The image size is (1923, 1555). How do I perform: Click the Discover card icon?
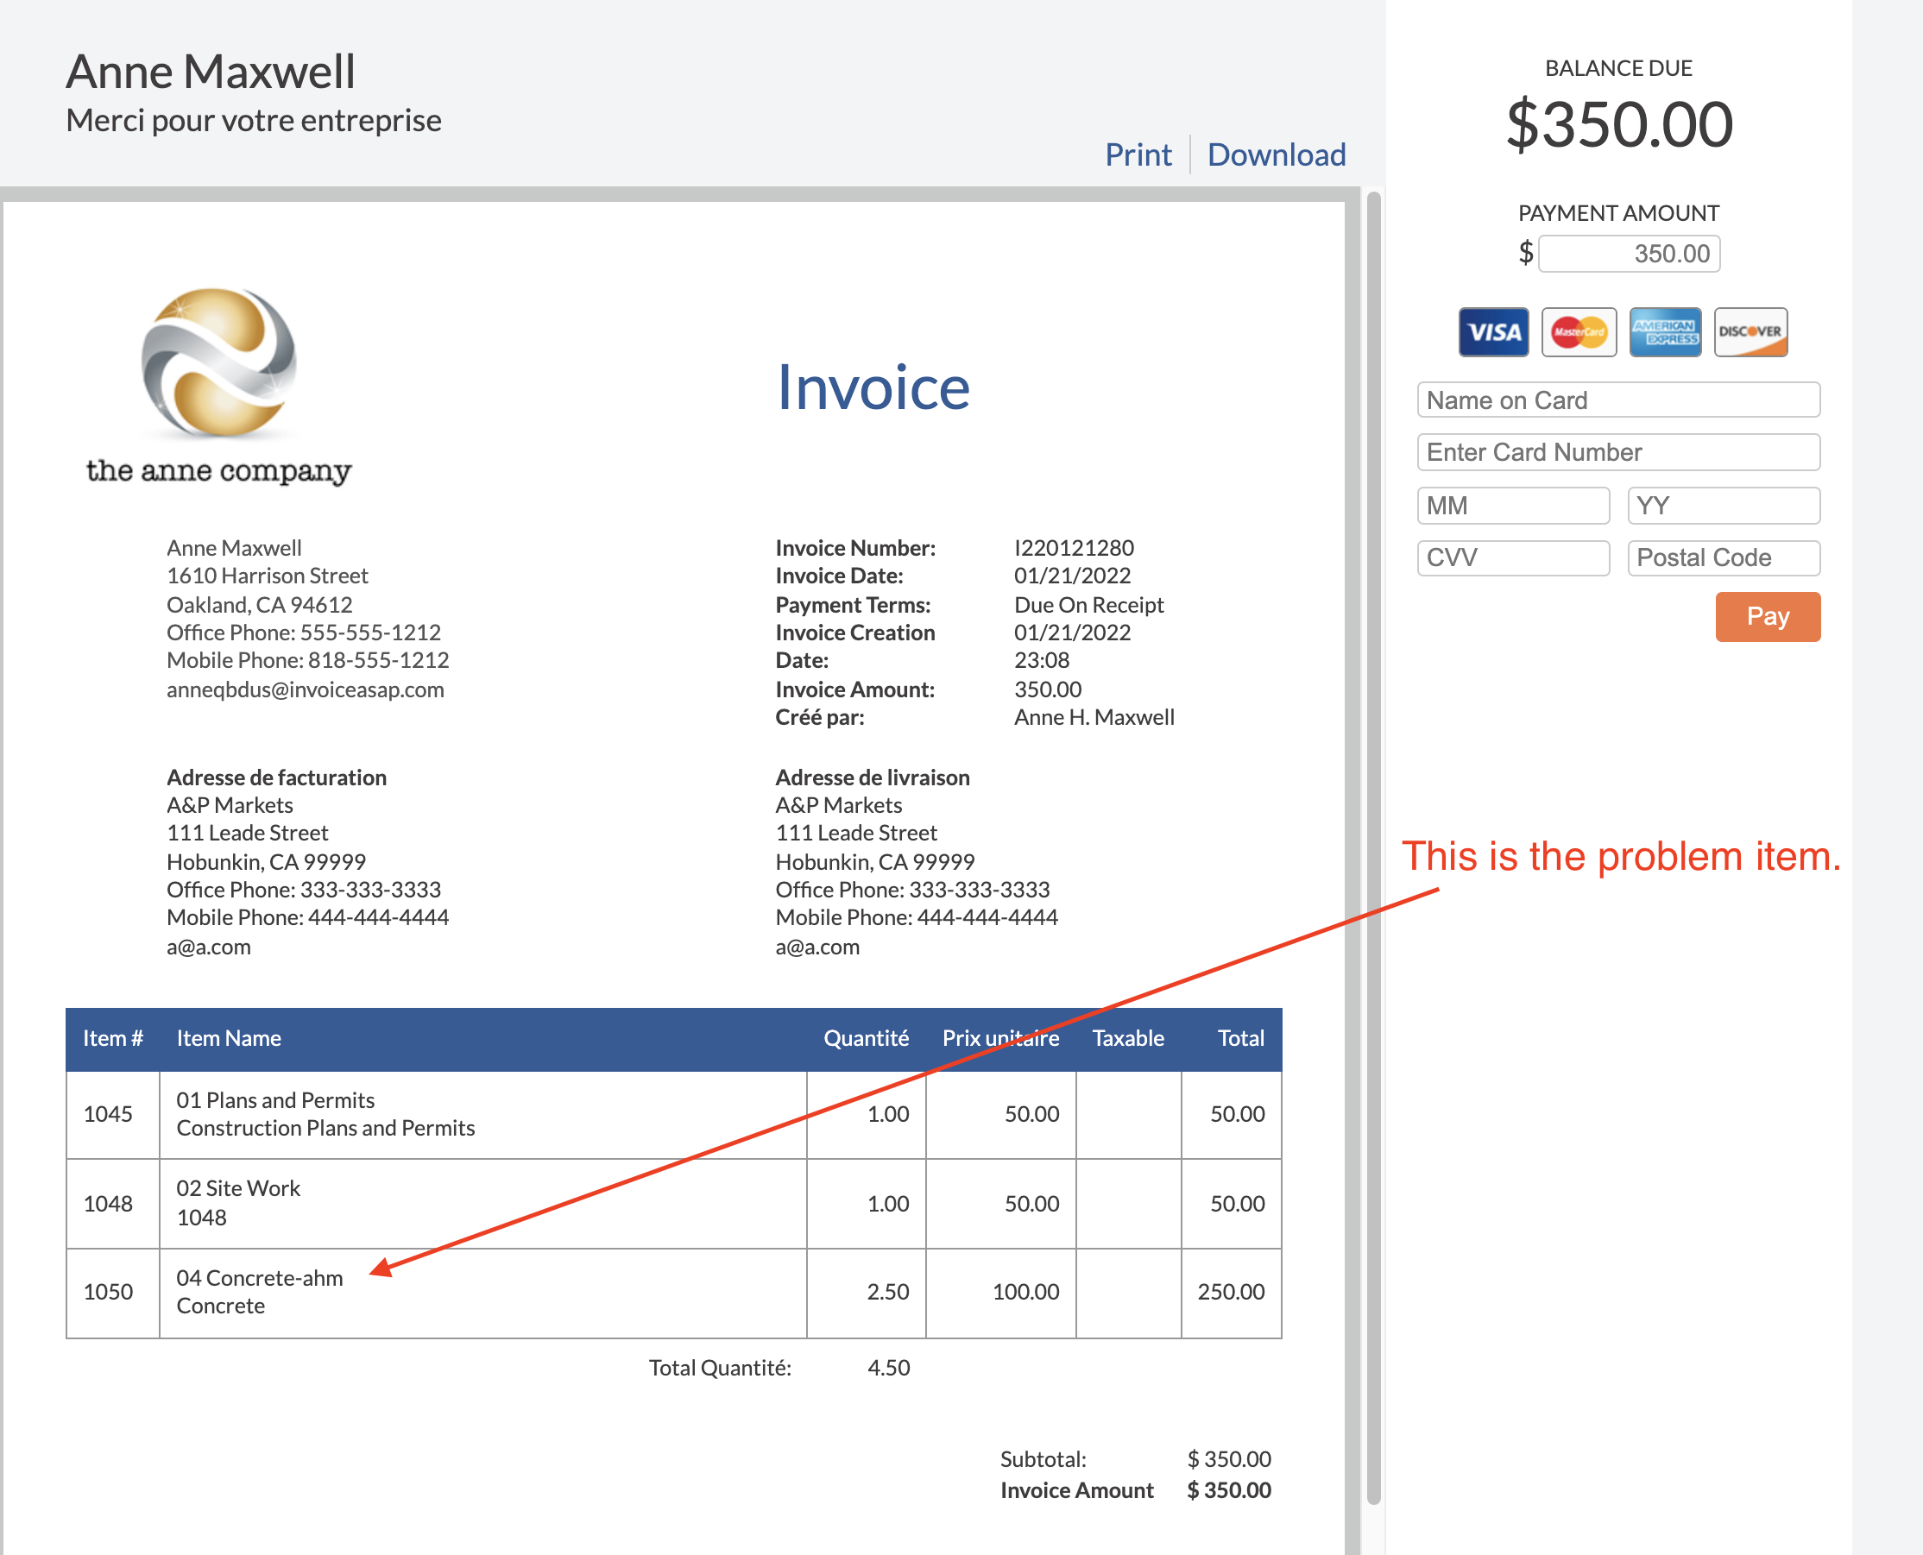pyautogui.click(x=1750, y=332)
